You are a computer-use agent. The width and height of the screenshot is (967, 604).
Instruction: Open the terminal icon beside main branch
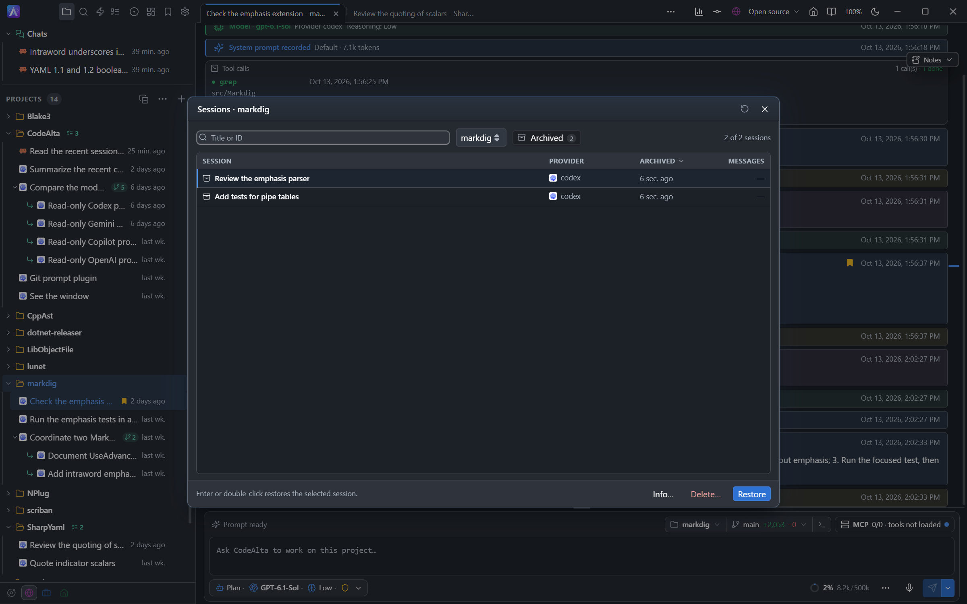tap(821, 525)
